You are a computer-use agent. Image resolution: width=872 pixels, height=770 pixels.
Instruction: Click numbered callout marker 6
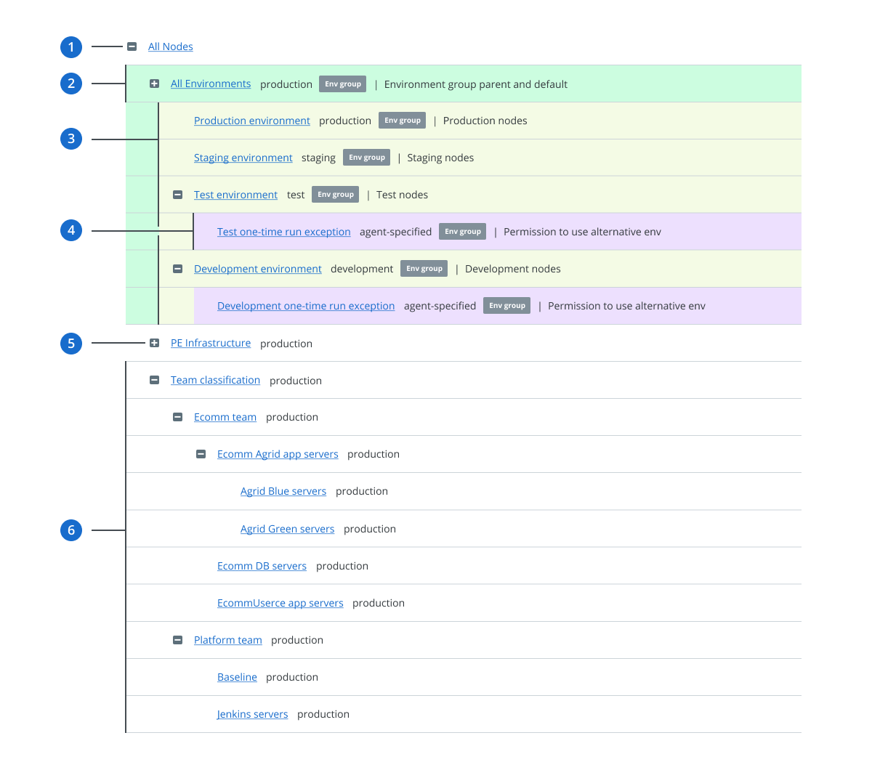70,530
